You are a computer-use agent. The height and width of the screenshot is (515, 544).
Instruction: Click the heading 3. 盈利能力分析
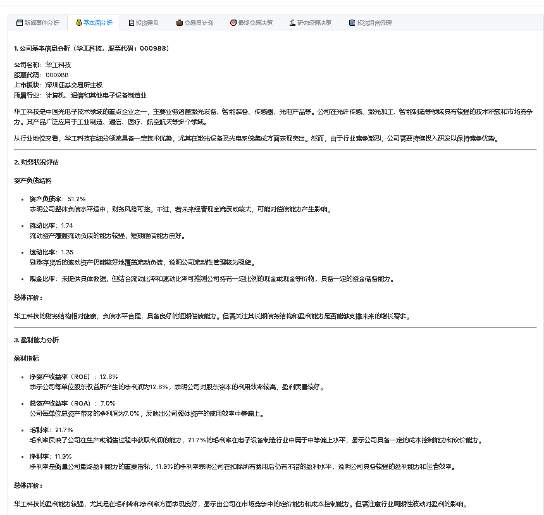pos(37,340)
